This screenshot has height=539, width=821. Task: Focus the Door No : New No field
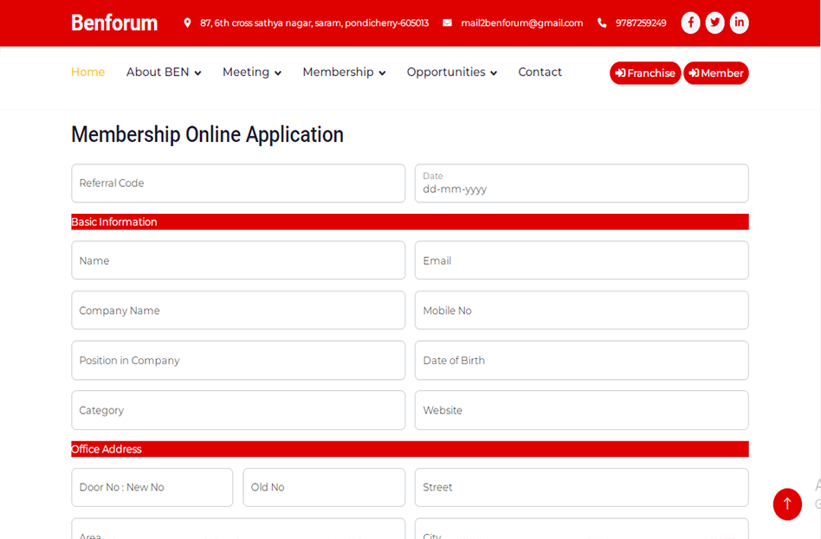pyautogui.click(x=152, y=487)
